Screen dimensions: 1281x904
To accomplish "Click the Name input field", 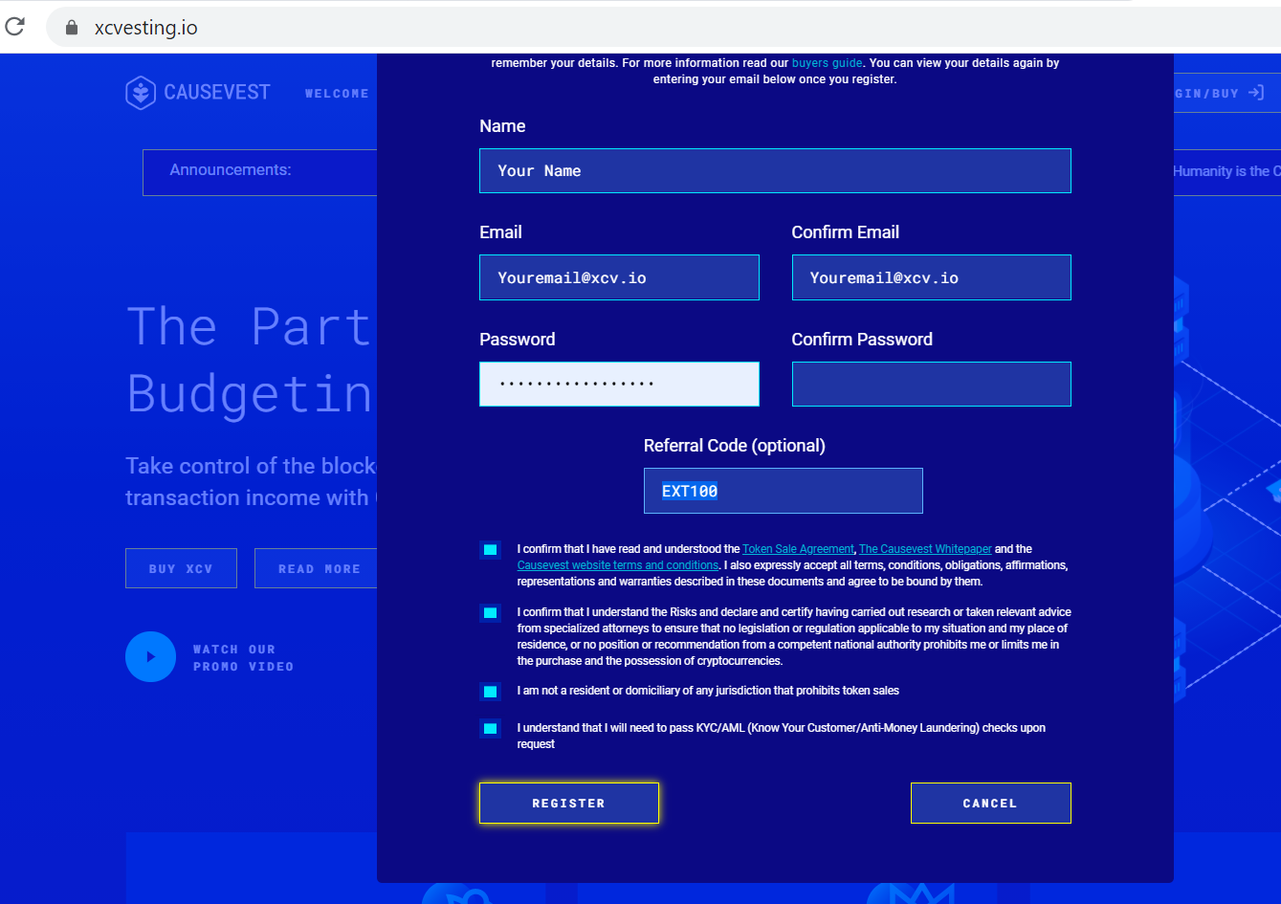I will pyautogui.click(x=775, y=170).
